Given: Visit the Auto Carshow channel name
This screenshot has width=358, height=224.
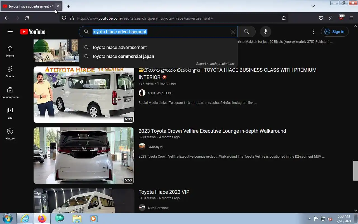Looking at the screenshot, I should click(158, 208).
